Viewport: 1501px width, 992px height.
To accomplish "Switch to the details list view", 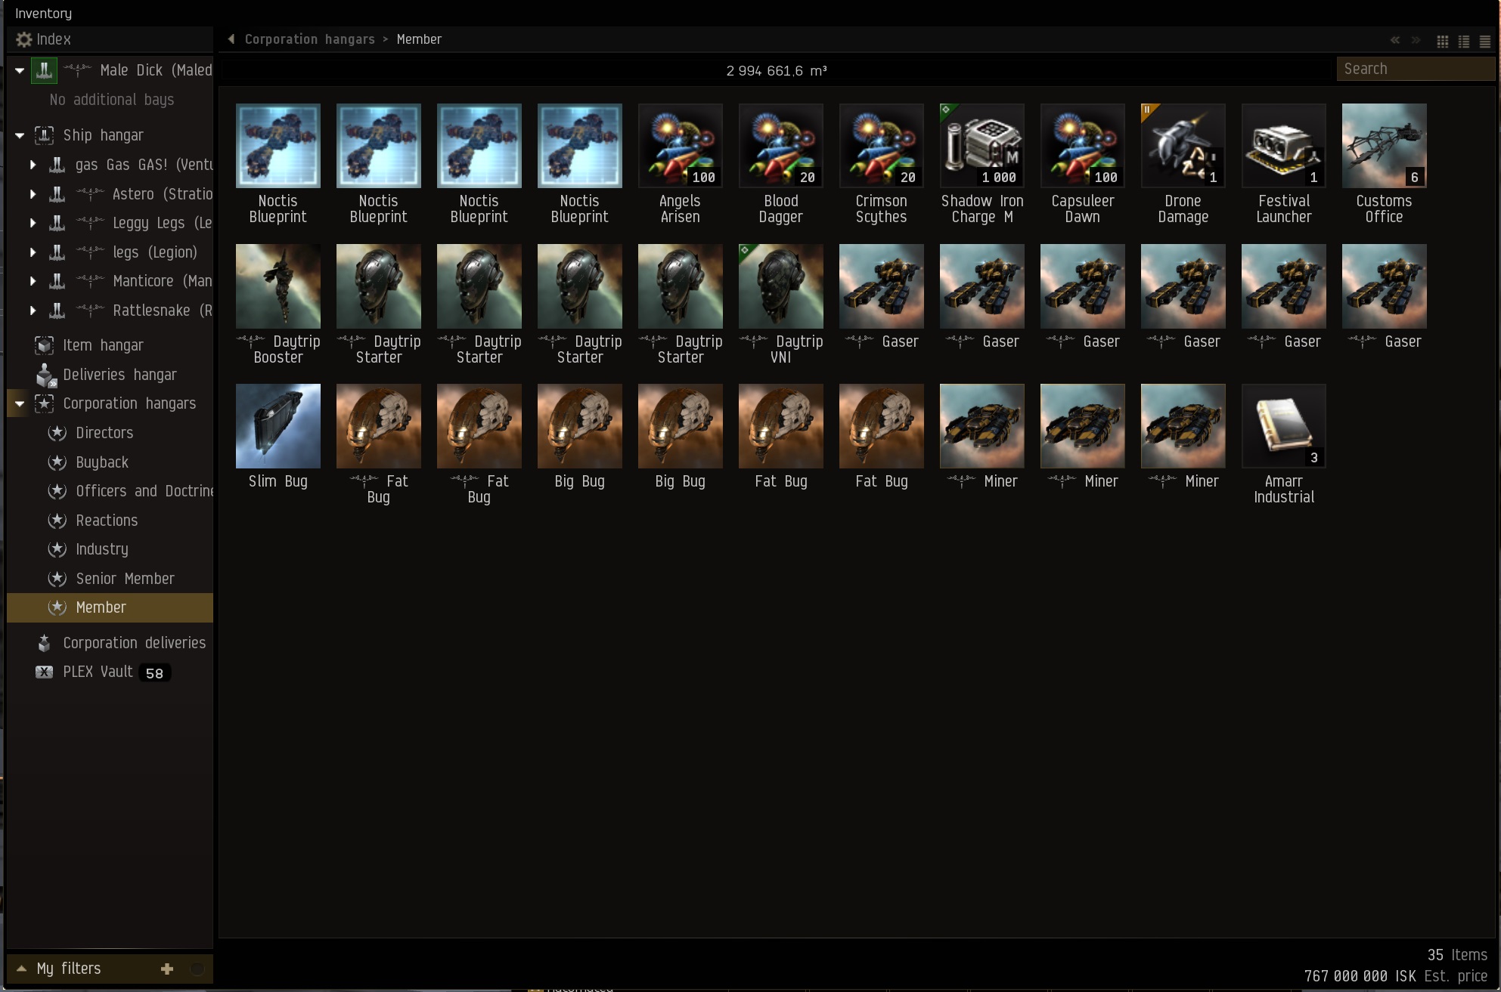I will (1463, 41).
